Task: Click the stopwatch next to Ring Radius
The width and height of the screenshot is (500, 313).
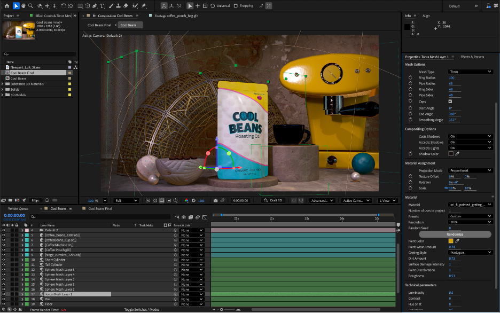Action: pos(411,78)
